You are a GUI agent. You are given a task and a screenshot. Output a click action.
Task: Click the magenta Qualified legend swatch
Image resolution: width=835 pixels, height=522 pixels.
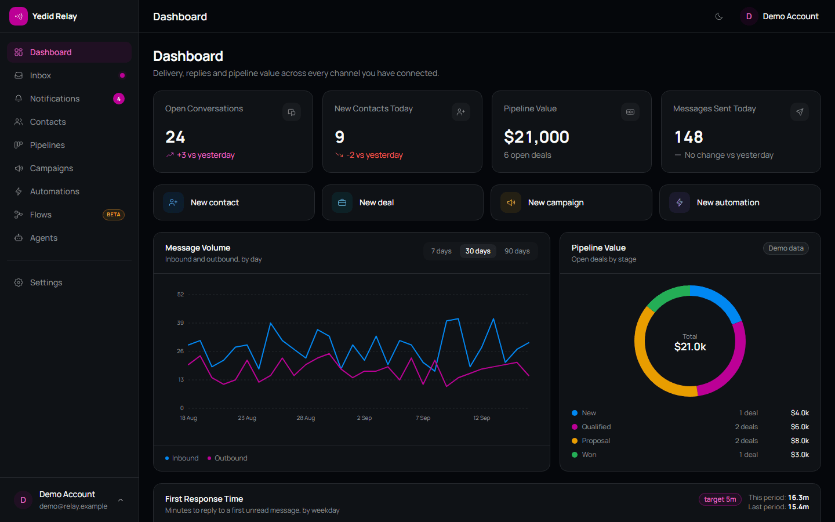pyautogui.click(x=575, y=427)
